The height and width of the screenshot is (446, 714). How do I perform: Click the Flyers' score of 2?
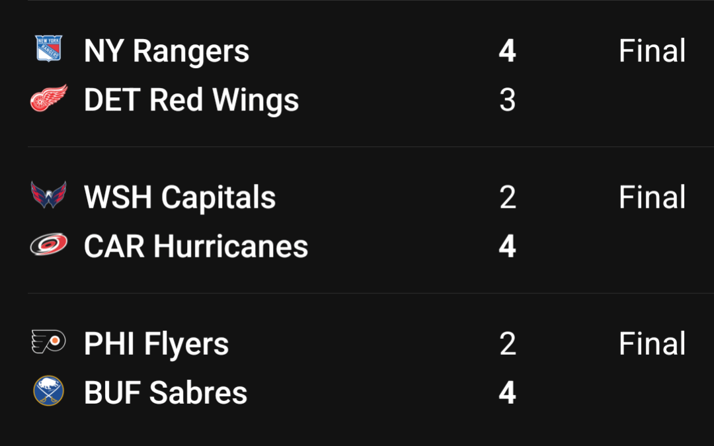tap(507, 344)
